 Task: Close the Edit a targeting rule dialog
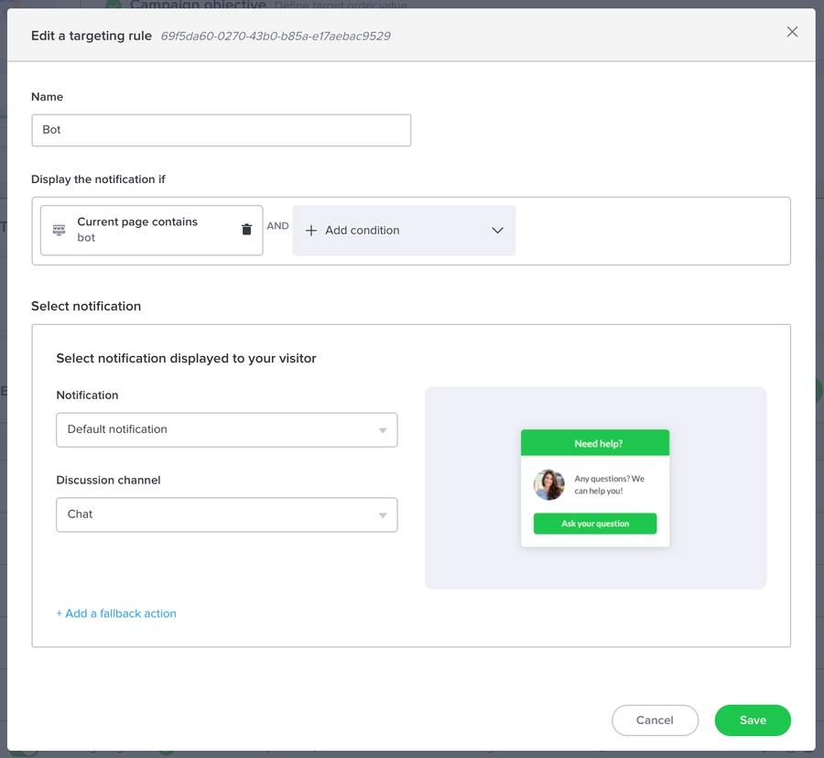click(792, 31)
